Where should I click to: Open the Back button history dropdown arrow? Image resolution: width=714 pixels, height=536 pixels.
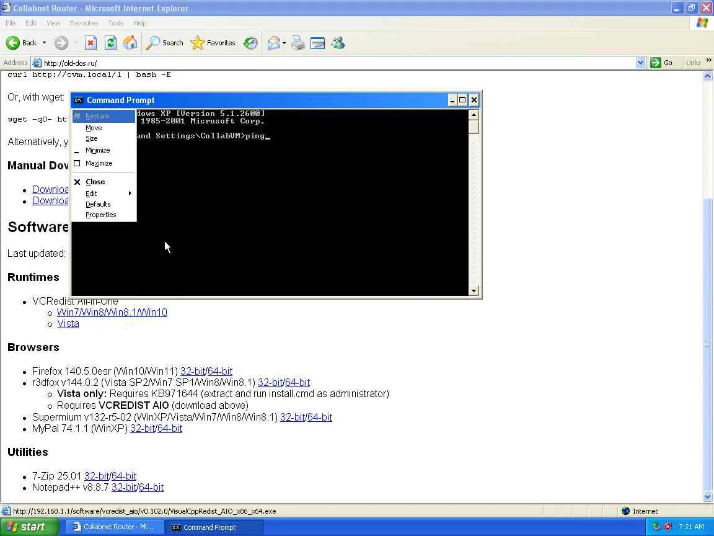[x=44, y=43]
